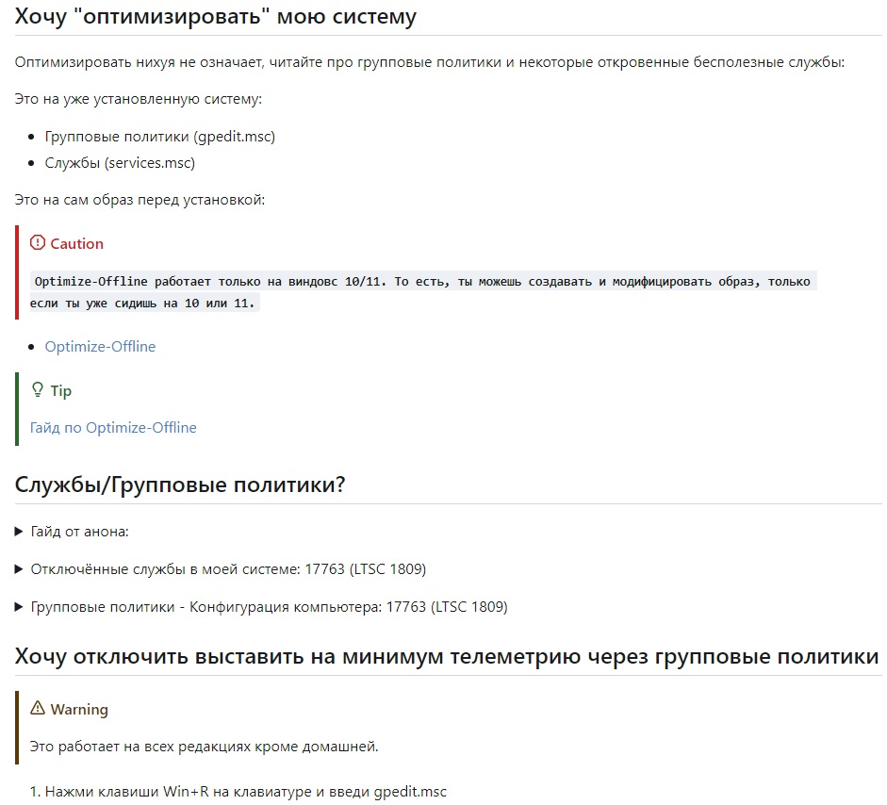The height and width of the screenshot is (805, 887).
Task: Click text "Это работает на всех редакциях"
Action: [204, 747]
